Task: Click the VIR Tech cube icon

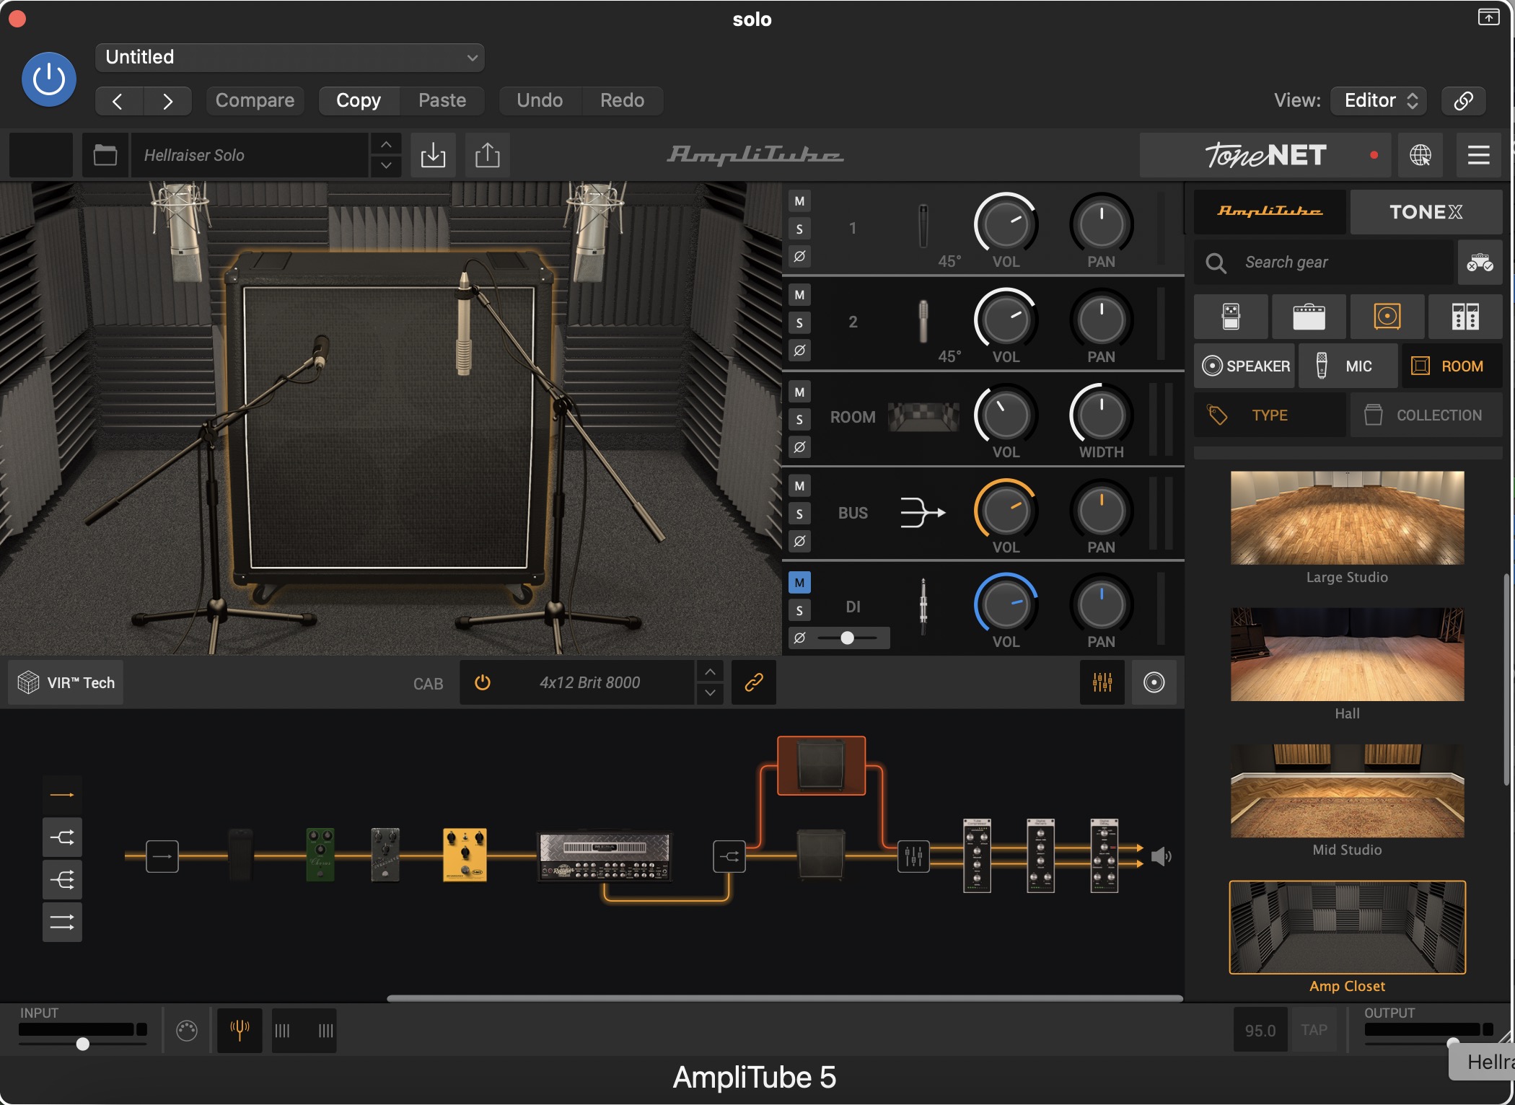Action: pyautogui.click(x=29, y=682)
